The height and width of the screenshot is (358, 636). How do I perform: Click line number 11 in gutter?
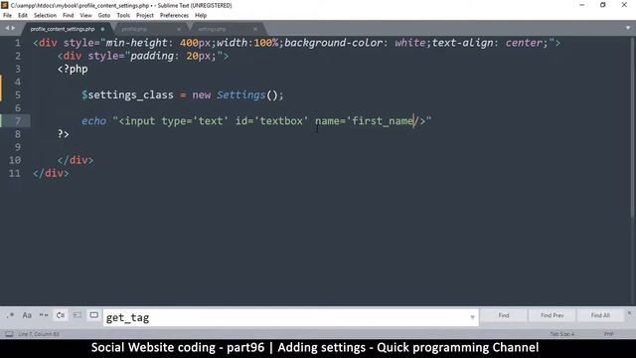pos(15,173)
